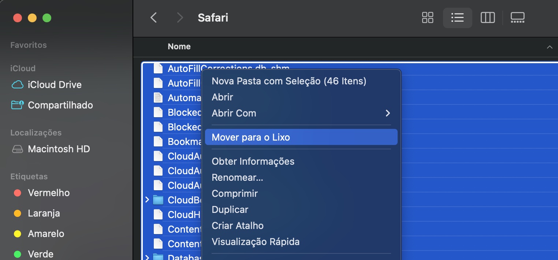Choose "Obter Informações" from the menu
558x260 pixels.
tap(253, 161)
